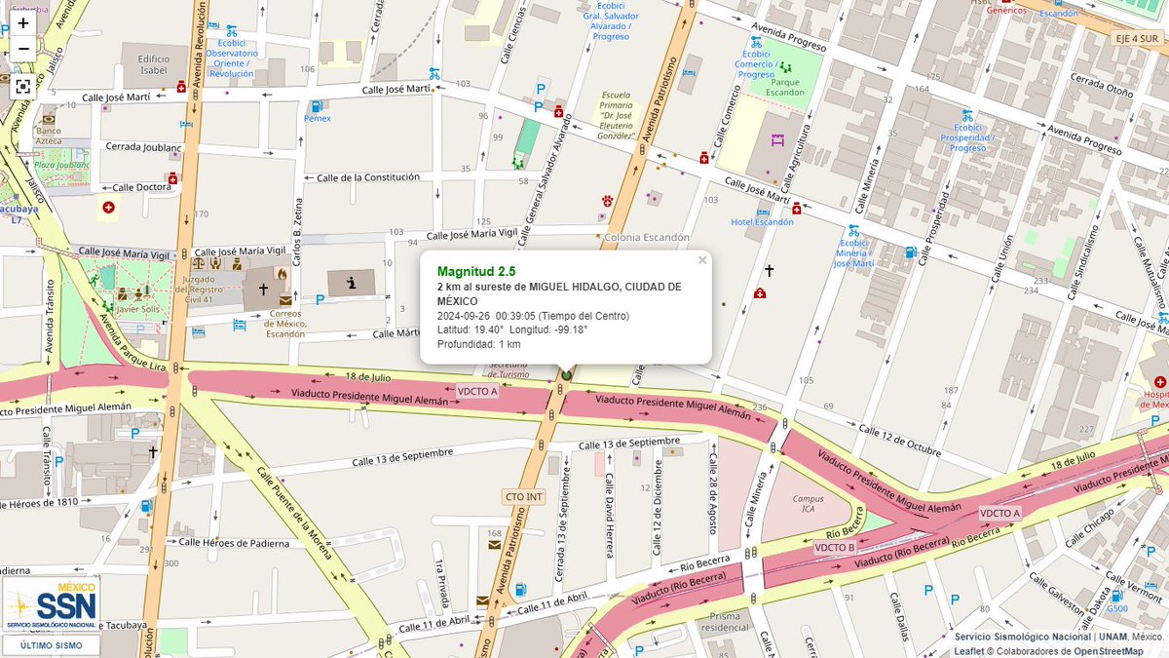Viewport: 1169px width, 658px height.
Task: Click the cross icon near Hotel Escandón
Action: tap(769, 270)
